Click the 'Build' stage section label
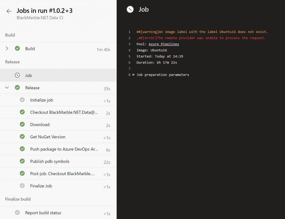 coord(10,35)
